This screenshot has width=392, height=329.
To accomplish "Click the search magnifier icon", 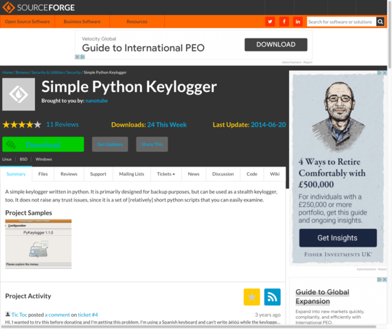I will (x=380, y=22).
